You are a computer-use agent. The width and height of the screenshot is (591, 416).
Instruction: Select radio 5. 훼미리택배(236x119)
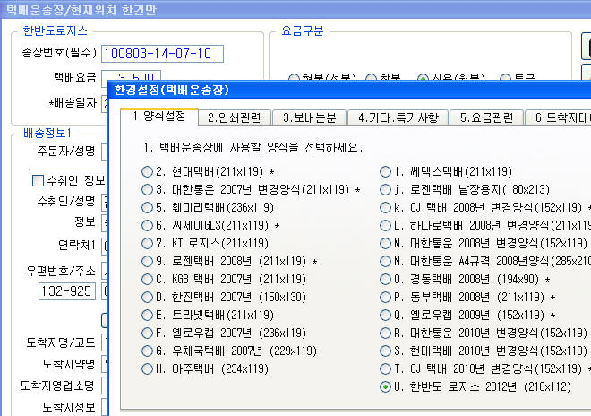click(x=147, y=208)
